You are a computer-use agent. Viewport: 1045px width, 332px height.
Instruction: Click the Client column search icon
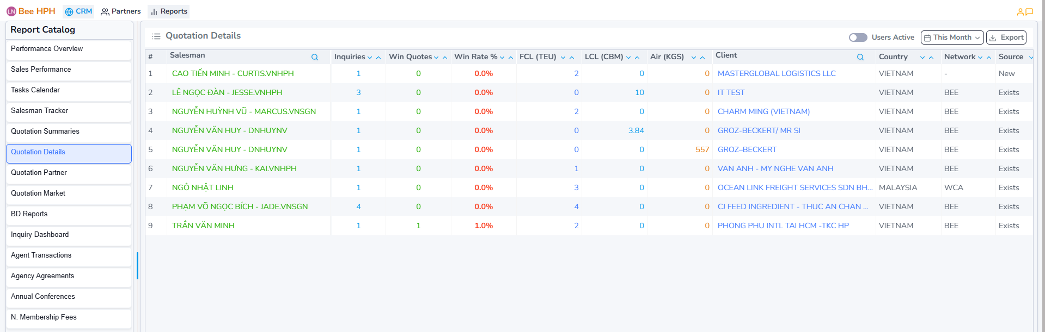(860, 57)
